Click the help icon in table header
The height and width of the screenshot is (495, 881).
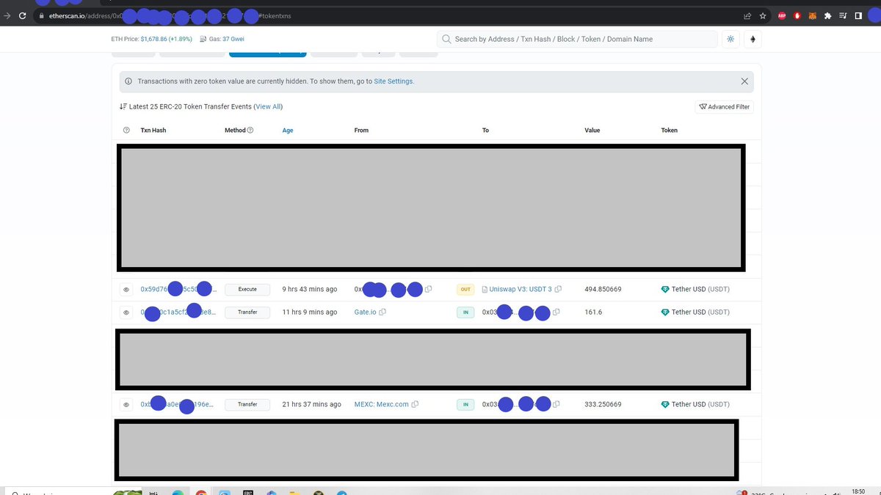click(126, 131)
